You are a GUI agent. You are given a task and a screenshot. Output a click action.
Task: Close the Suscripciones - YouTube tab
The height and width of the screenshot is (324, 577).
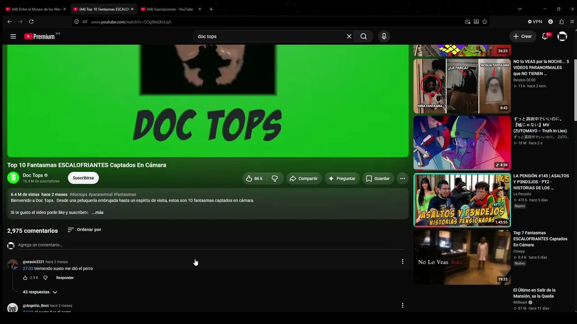point(200,9)
